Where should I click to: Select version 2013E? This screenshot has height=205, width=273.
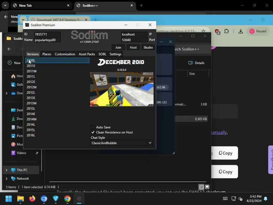click(57, 98)
